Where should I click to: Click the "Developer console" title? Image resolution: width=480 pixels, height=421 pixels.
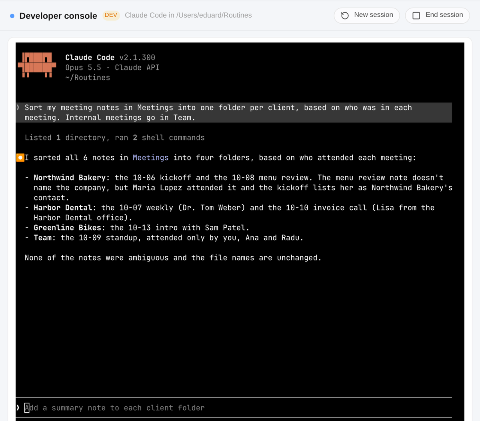point(58,16)
